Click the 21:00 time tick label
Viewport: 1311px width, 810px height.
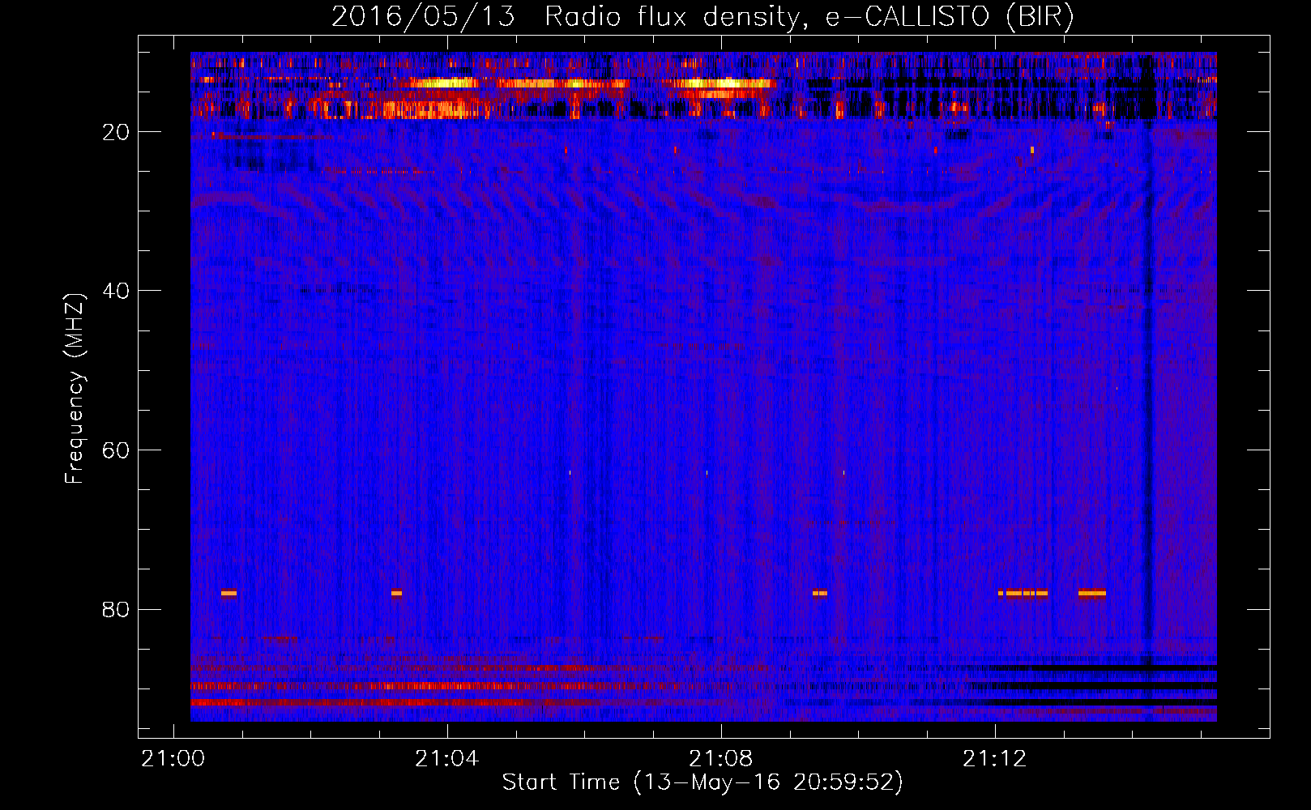173,759
